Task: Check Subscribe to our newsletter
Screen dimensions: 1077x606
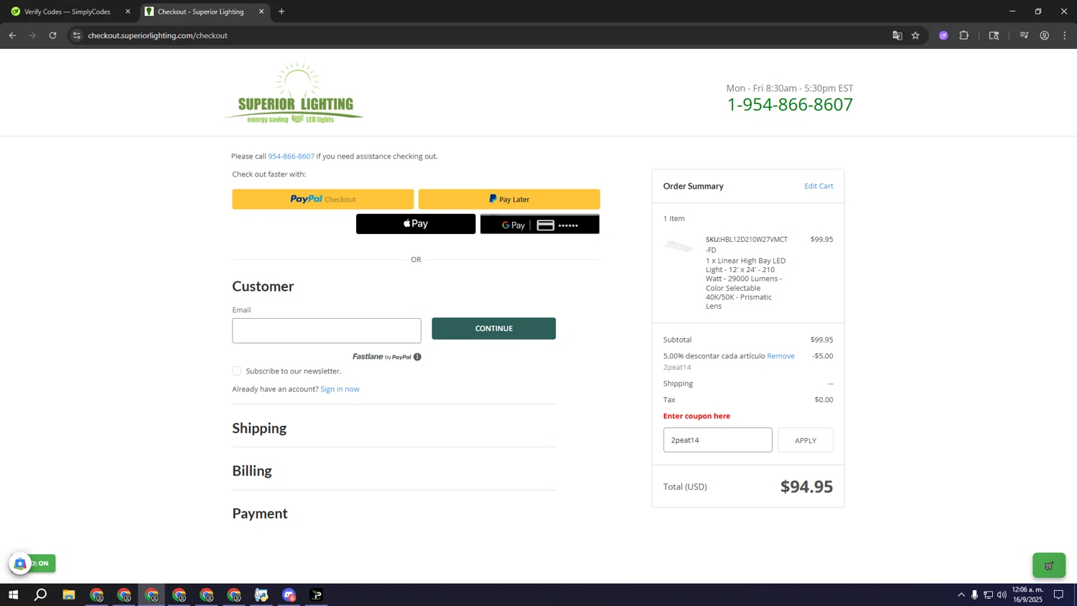Action: [x=236, y=370]
